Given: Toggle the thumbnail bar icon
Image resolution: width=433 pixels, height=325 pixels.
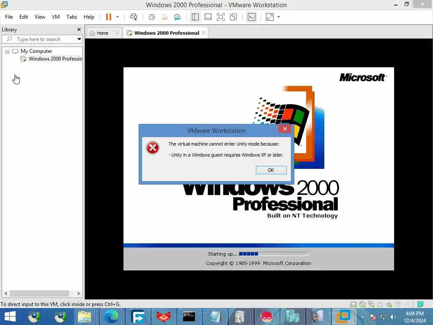Looking at the screenshot, I should [x=208, y=17].
